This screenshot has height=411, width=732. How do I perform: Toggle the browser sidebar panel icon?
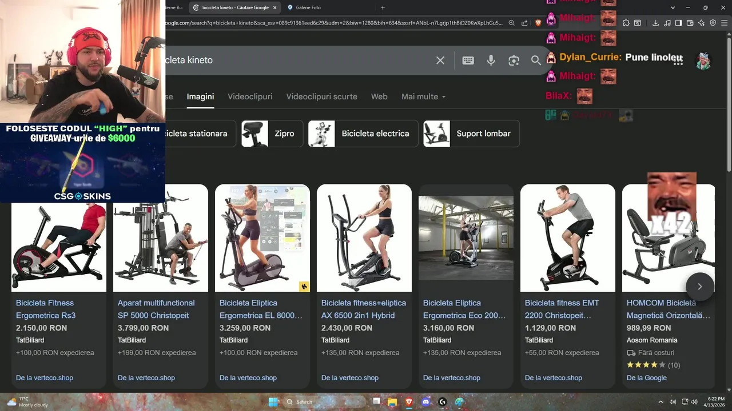click(x=678, y=23)
